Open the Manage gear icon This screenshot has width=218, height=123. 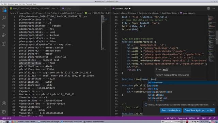(x=4, y=112)
